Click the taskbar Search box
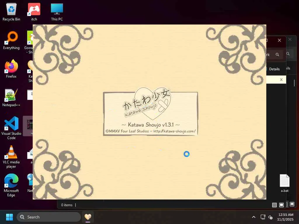 49,217
